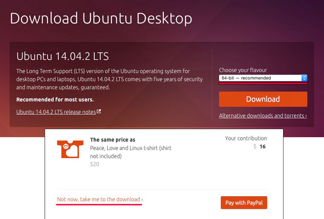Click the external link icon beside release notes
The width and height of the screenshot is (324, 219).
click(x=99, y=111)
